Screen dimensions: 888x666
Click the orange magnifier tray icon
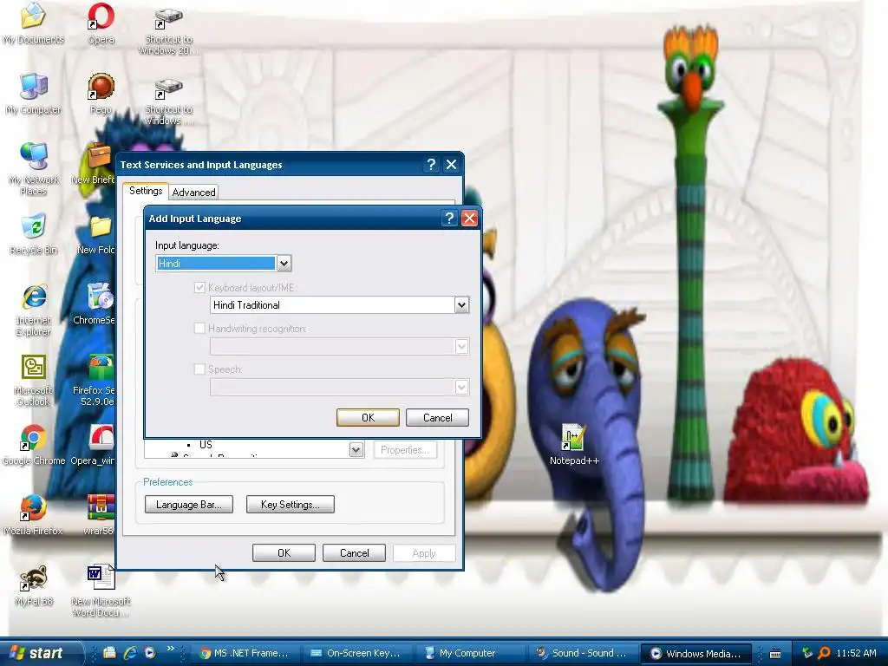point(825,653)
